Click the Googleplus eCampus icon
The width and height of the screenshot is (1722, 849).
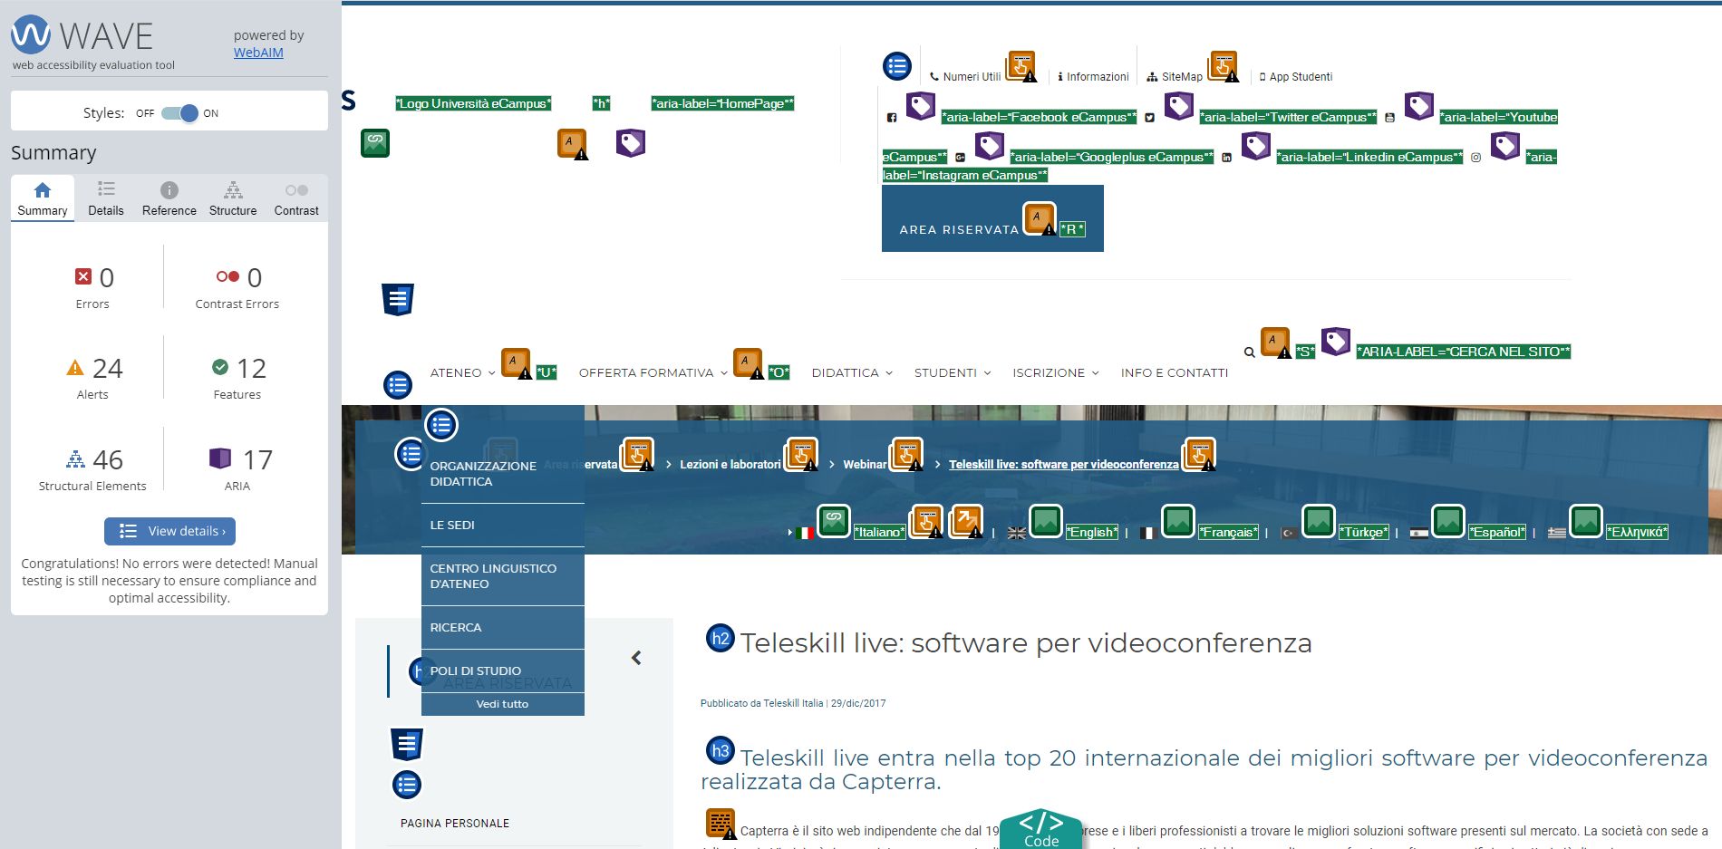[960, 158]
